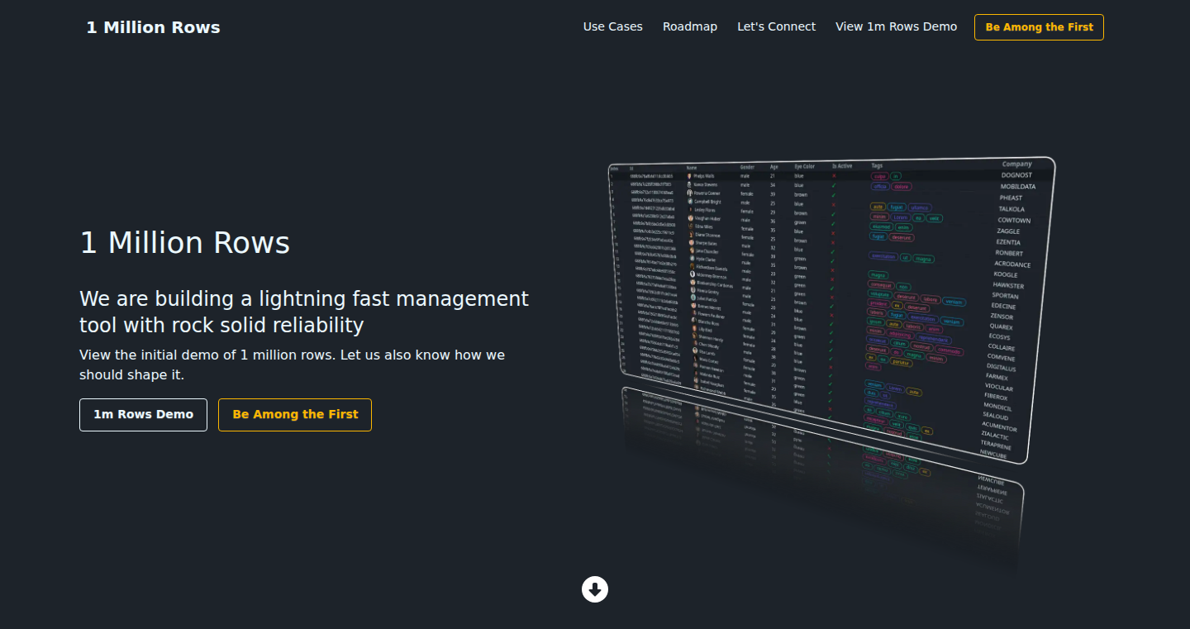Click the QUAREX company cell in preview
The image size is (1190, 629).
coord(1001,326)
